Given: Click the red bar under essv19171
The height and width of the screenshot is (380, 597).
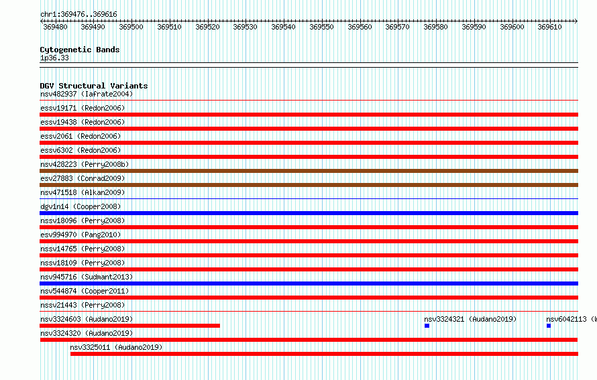Looking at the screenshot, I should pyautogui.click(x=309, y=115).
